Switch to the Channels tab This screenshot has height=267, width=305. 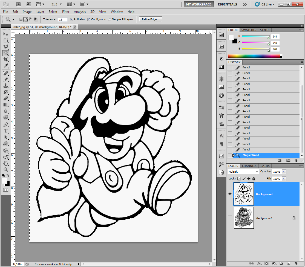coord(249,166)
